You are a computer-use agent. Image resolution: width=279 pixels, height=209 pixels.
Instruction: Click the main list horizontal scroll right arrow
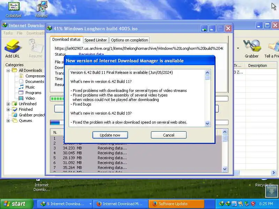click(x=273, y=172)
